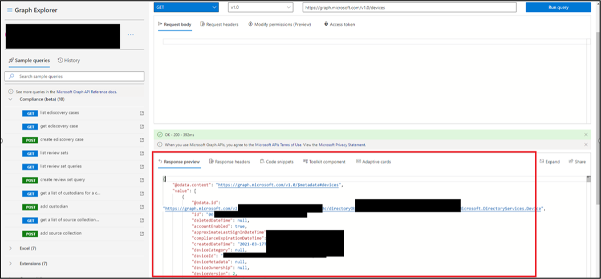Focus the Search sample queries box
The image size is (601, 279).
tap(75, 76)
